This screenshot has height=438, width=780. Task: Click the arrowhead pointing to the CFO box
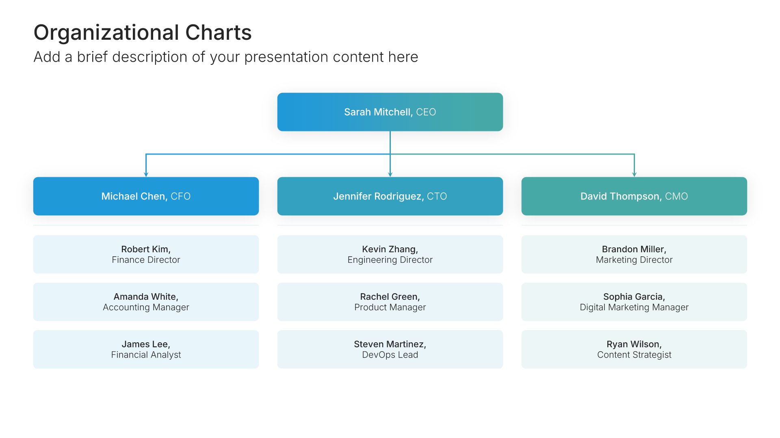[x=146, y=174]
